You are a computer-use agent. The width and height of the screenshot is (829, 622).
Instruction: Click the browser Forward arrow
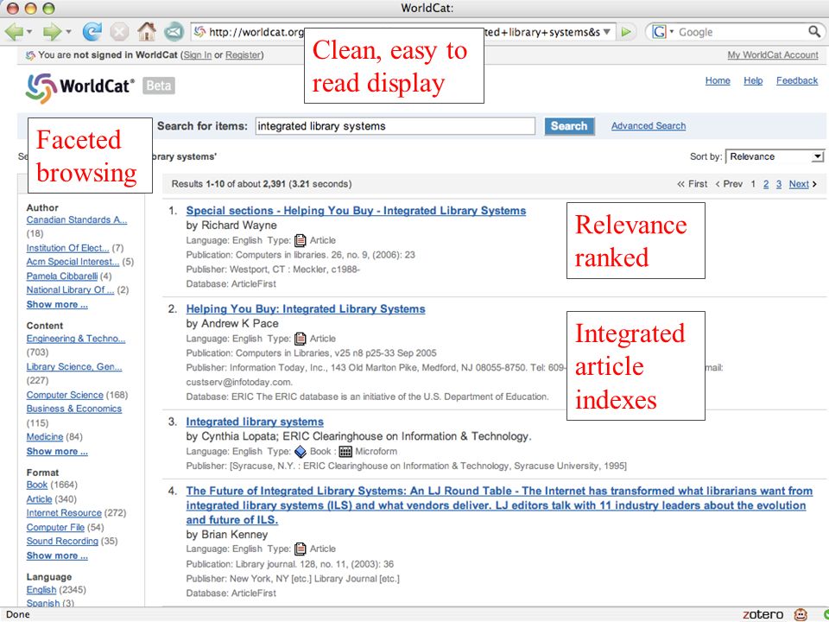click(52, 32)
